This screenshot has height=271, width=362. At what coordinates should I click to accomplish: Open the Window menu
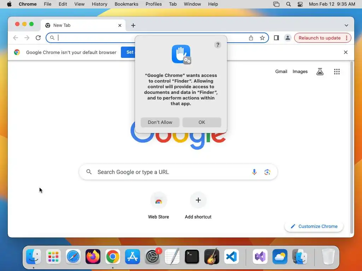192,4
